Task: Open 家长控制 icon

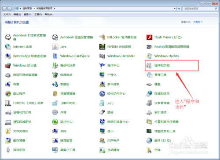Action: pyautogui.click(x=102, y=84)
